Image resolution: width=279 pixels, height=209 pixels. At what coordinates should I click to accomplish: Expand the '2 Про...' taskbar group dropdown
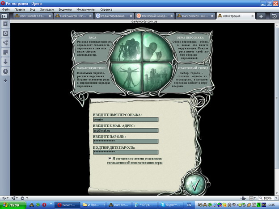(104, 205)
